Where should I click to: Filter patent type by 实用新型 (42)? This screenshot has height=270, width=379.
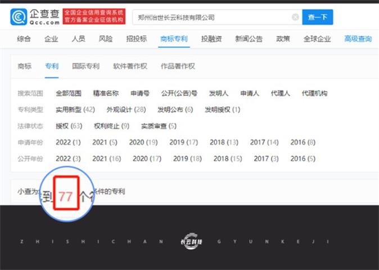click(x=75, y=110)
